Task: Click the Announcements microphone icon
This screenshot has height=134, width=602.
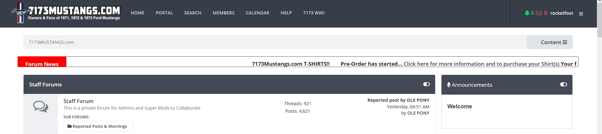Action: 449,85
